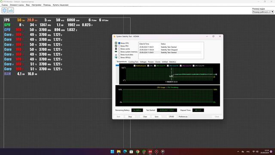The image size is (275, 155).
Task: Click the memory icon beside Stress system memory
Action: pos(116,52)
